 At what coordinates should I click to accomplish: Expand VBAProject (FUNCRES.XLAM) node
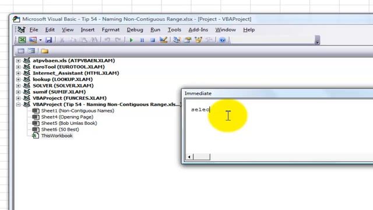click(18, 99)
